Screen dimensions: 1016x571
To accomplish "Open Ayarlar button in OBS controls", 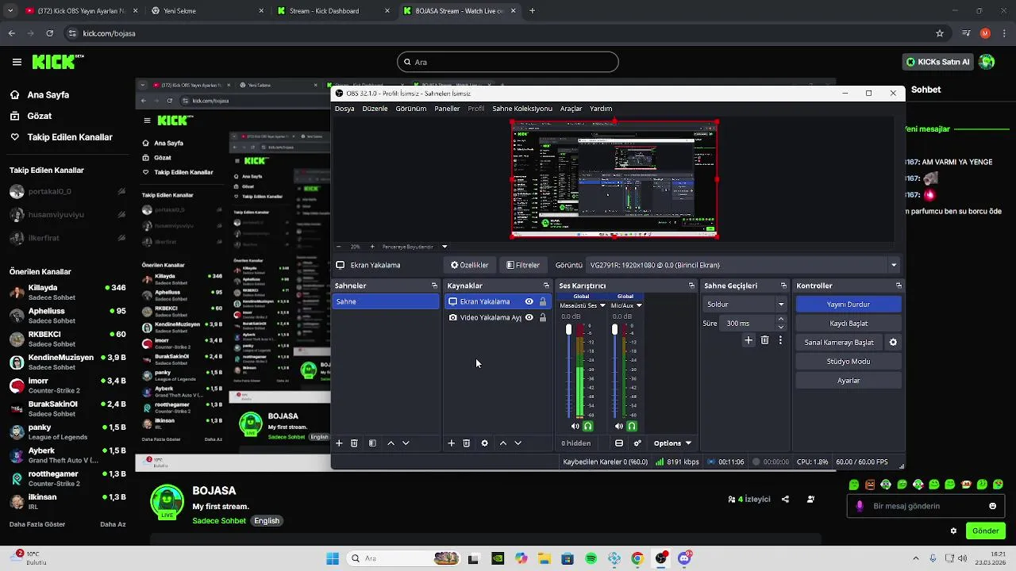I will coord(849,381).
